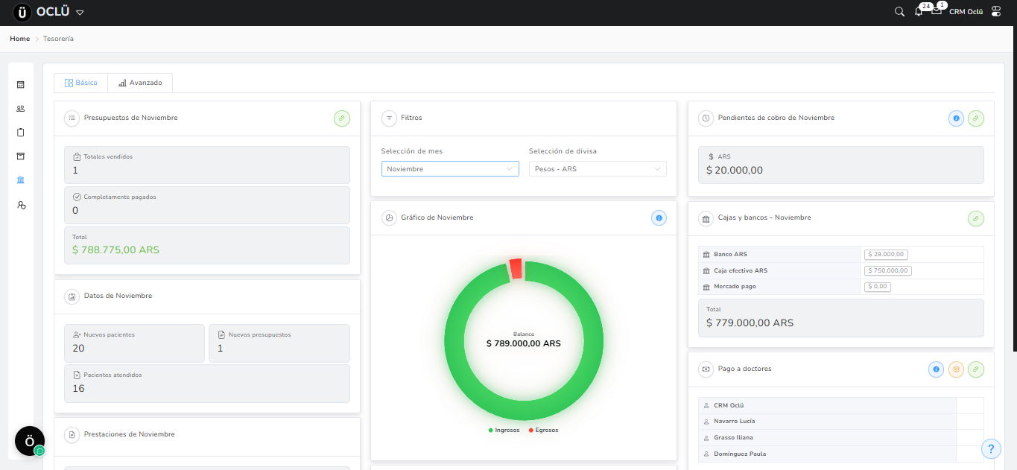Toggle the Egresos legend item

click(544, 431)
